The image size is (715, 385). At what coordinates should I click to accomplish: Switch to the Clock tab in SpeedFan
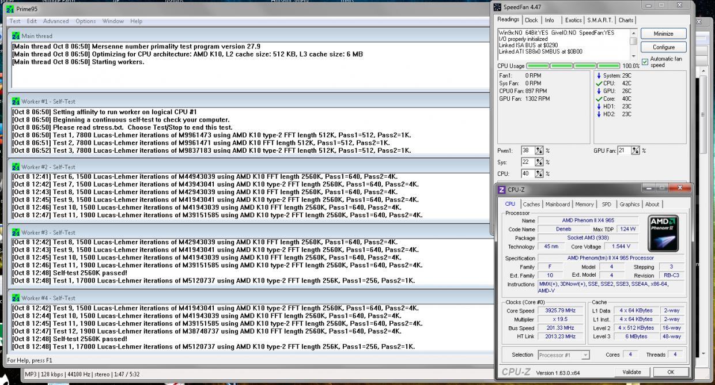(x=532, y=20)
